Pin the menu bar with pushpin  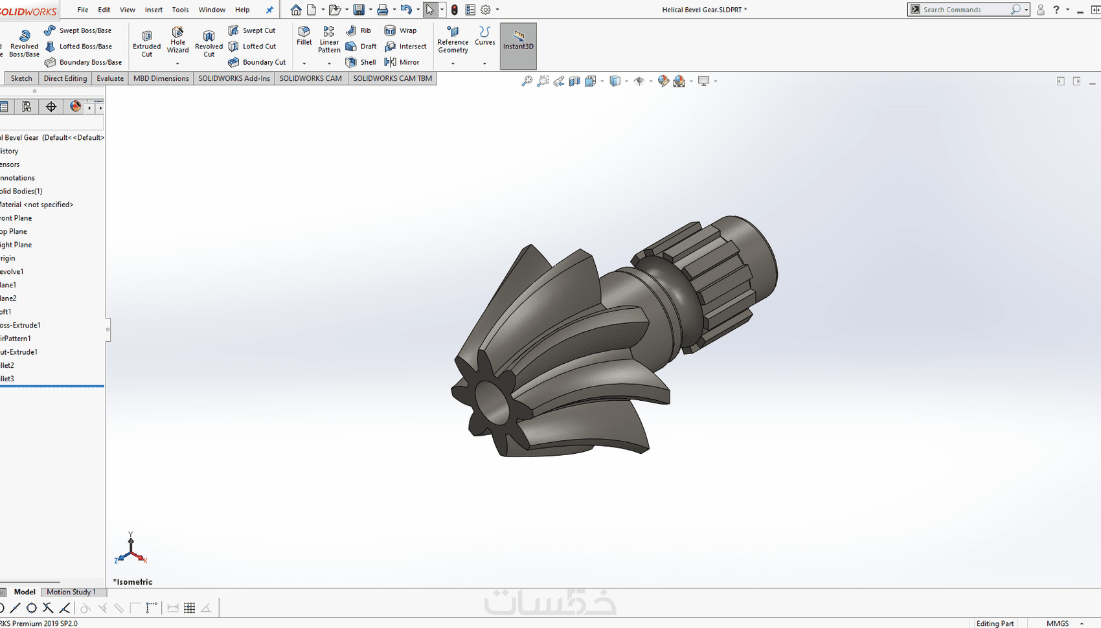point(269,10)
